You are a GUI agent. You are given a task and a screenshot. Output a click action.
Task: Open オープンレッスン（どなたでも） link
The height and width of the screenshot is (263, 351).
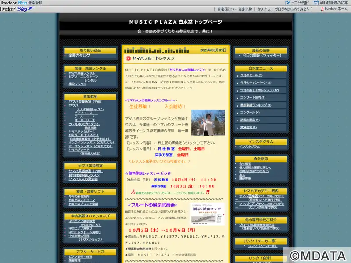tap(90, 146)
